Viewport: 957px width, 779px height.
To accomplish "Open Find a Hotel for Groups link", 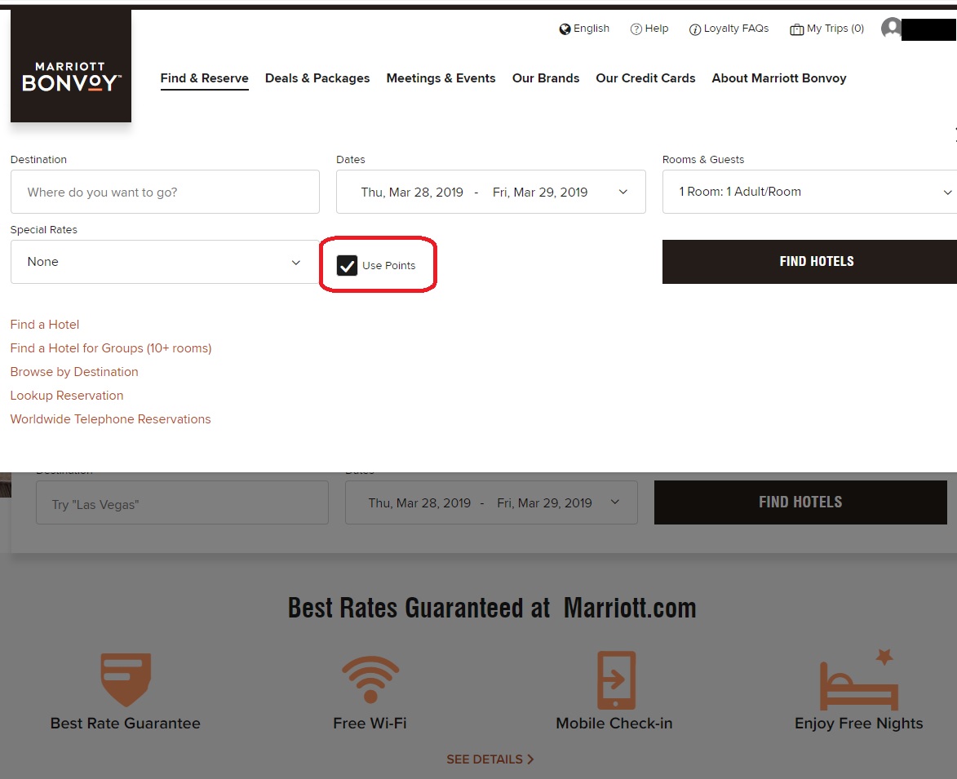I will coord(111,348).
